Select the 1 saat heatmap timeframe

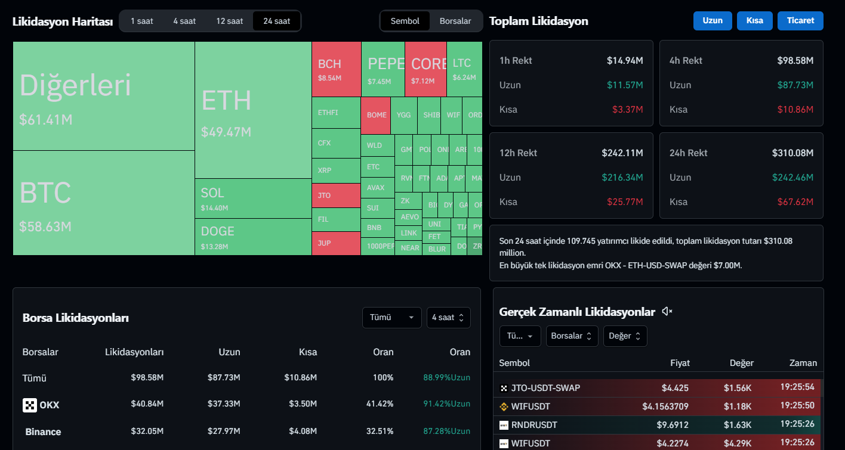coord(142,21)
